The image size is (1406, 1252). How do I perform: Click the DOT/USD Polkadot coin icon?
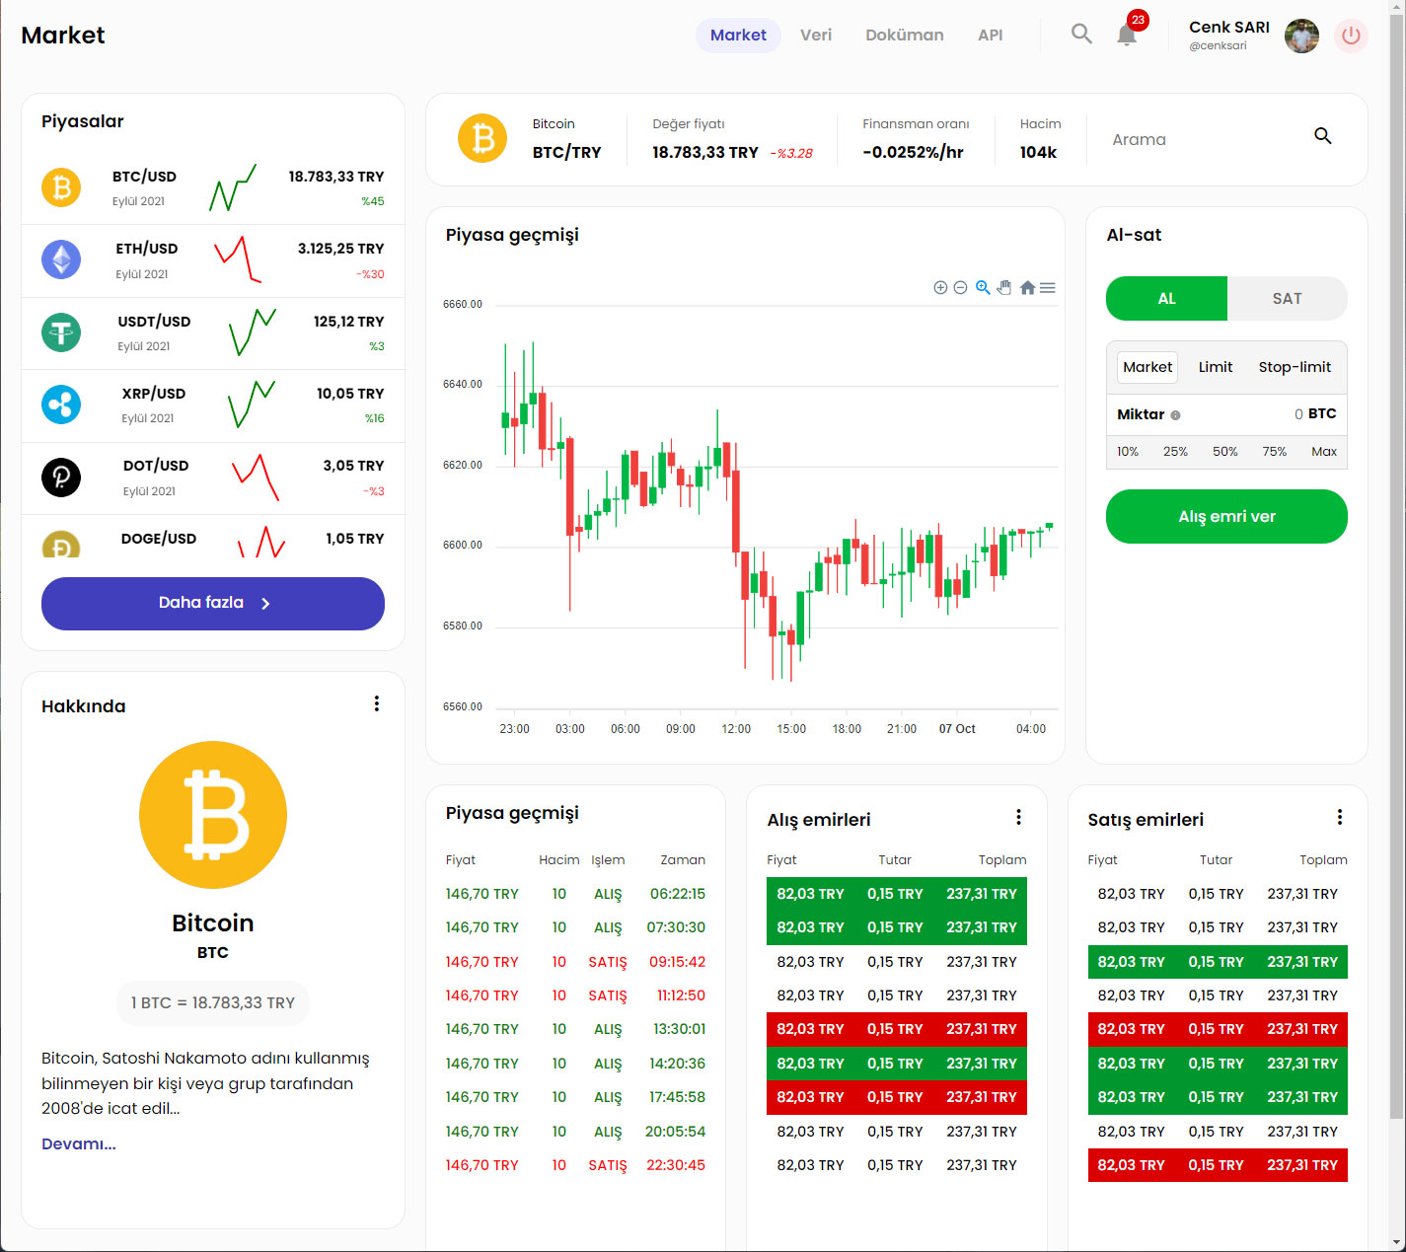[61, 478]
